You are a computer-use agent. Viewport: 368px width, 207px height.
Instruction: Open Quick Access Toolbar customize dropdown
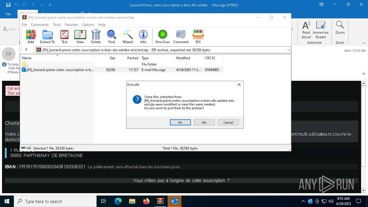50,5
